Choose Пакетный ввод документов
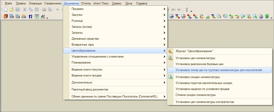This screenshot has width=274, height=112. click(x=90, y=89)
